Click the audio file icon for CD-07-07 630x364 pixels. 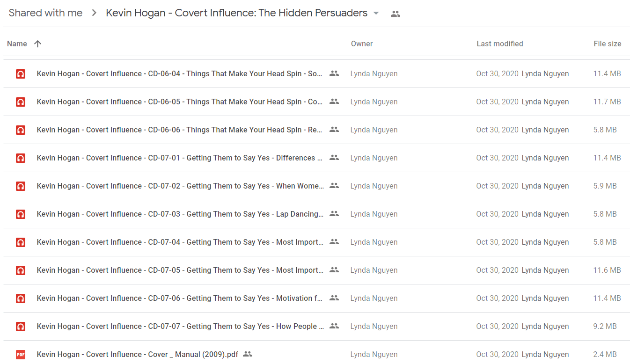(x=20, y=326)
